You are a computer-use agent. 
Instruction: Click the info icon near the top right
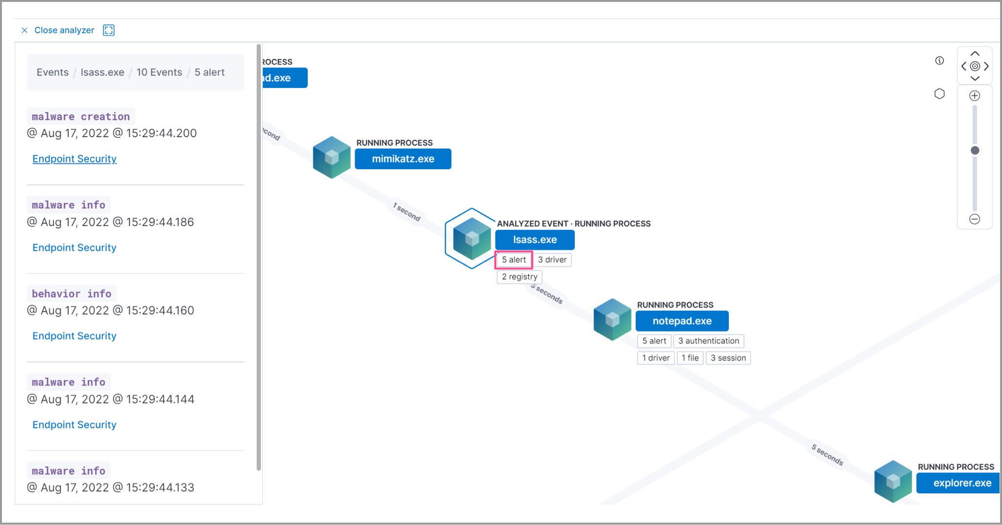(x=940, y=60)
